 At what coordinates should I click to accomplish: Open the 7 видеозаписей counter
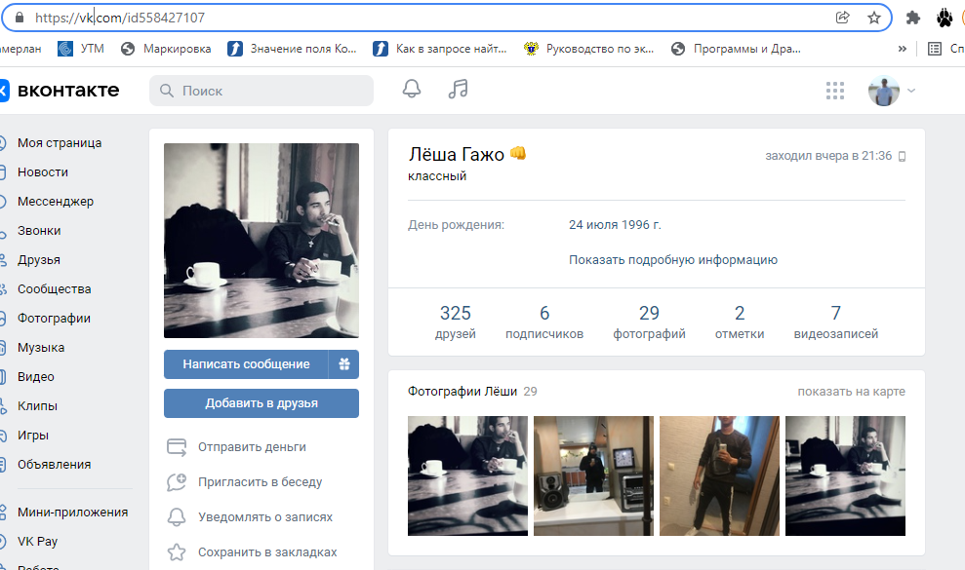836,323
